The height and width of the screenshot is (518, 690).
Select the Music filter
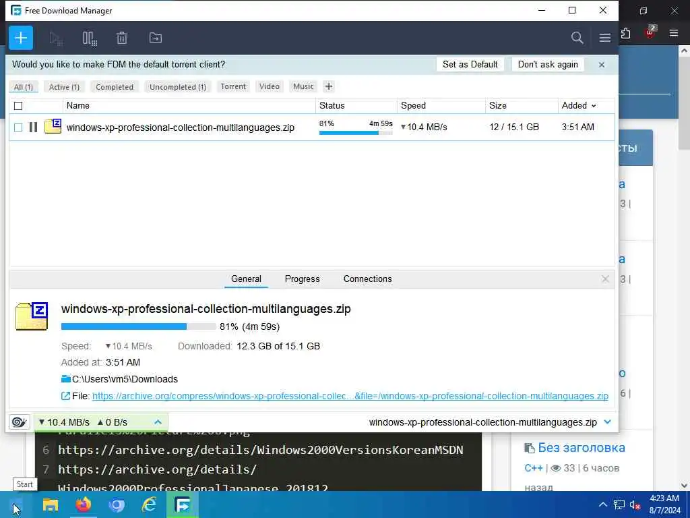pos(303,86)
